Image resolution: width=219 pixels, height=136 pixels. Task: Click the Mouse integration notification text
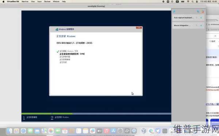182,25
